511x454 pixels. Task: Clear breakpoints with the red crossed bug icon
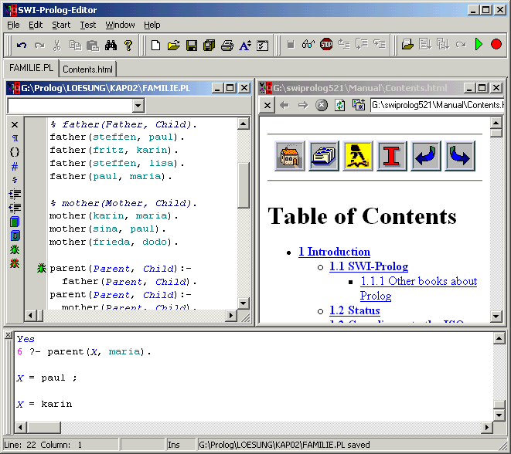pyautogui.click(x=15, y=263)
